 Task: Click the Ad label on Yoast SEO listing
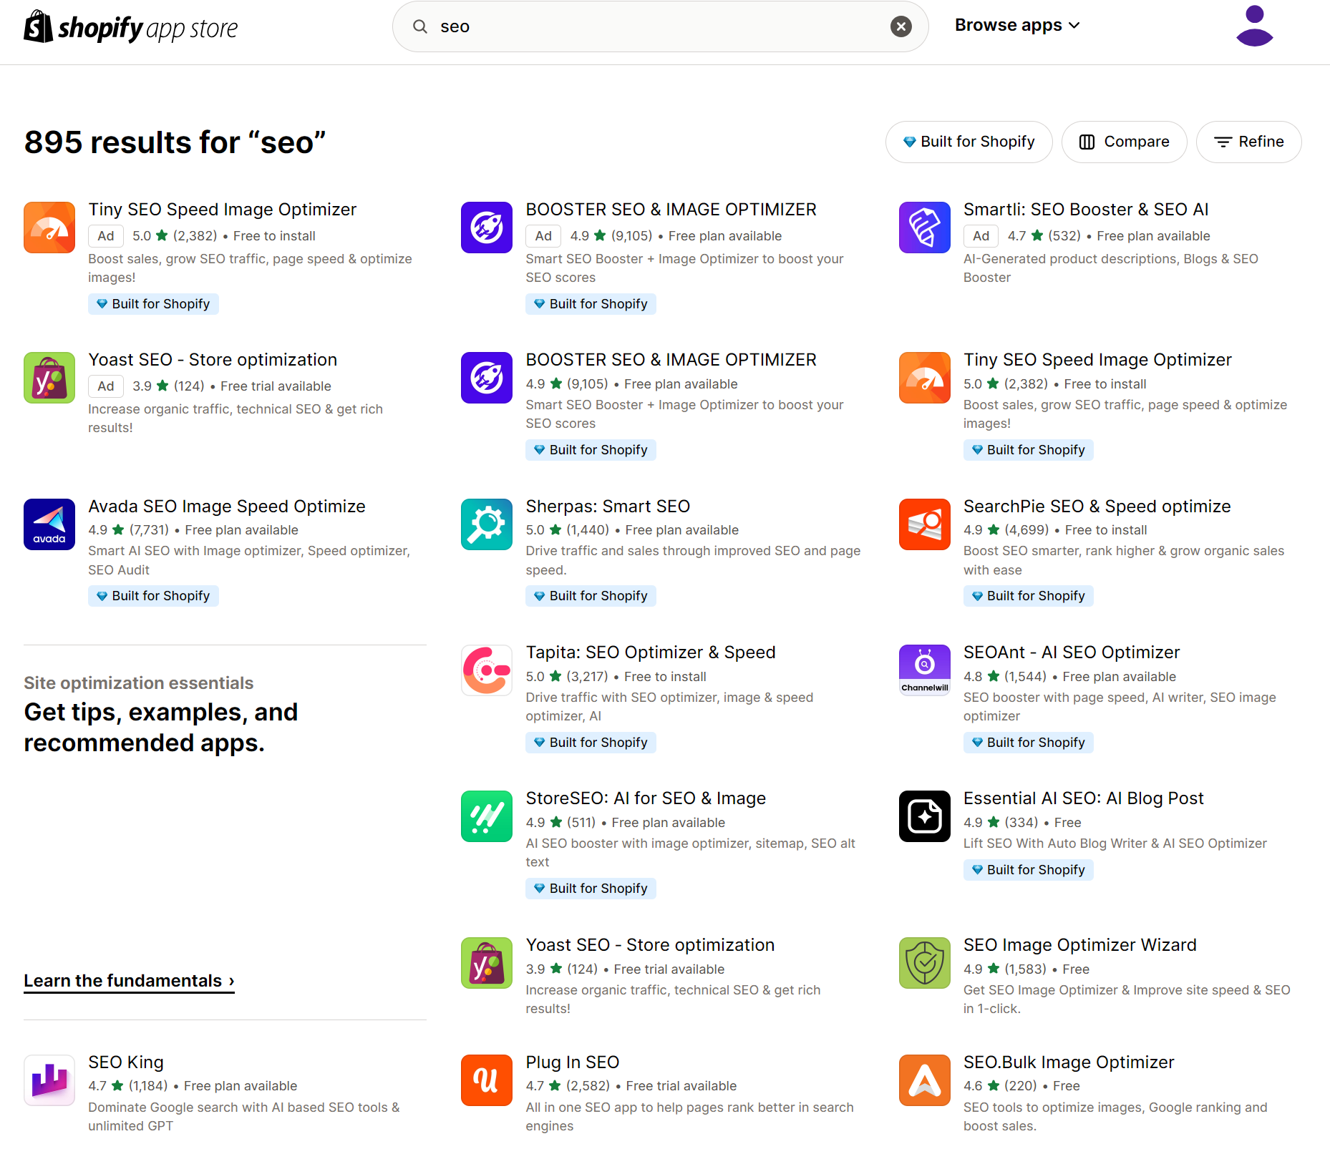tap(106, 386)
